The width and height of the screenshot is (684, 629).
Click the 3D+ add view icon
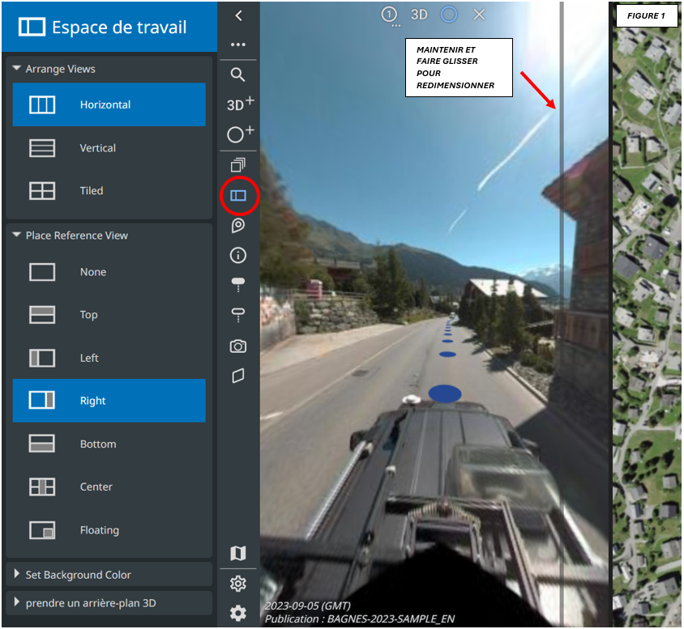(239, 104)
